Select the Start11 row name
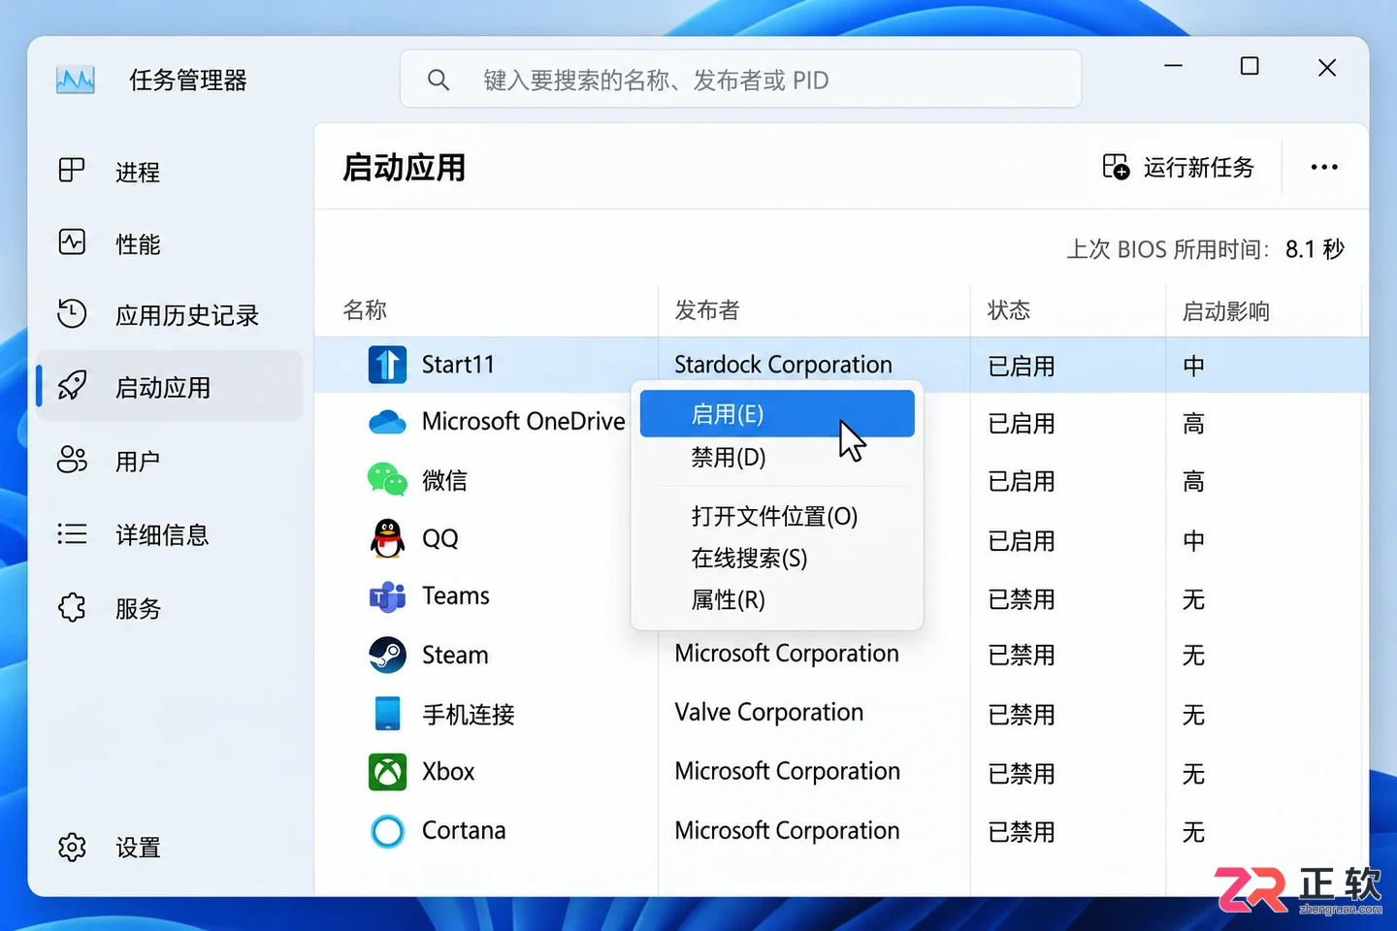This screenshot has height=931, width=1397. [458, 365]
